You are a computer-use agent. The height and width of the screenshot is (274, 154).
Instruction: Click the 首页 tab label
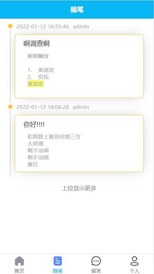pyautogui.click(x=19, y=271)
